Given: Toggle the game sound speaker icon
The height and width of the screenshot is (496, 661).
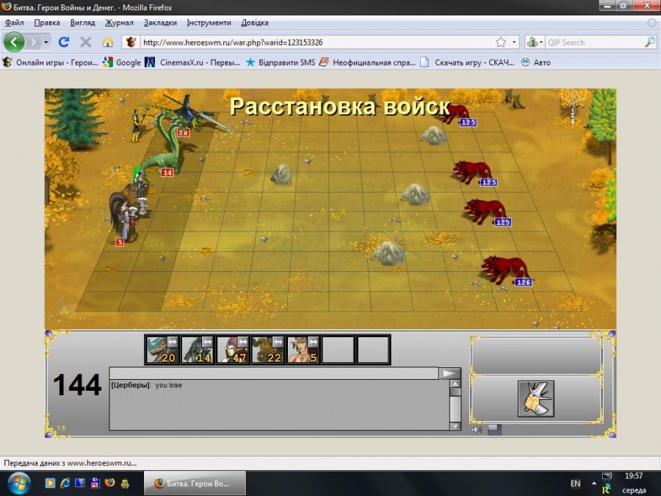Looking at the screenshot, I should (x=477, y=430).
